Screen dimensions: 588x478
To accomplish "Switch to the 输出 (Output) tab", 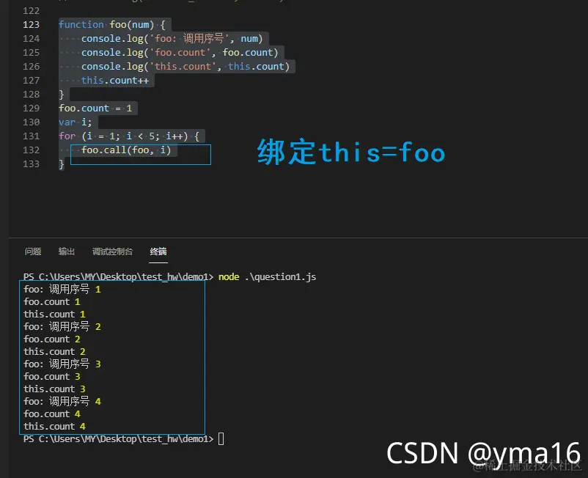I will 67,251.
